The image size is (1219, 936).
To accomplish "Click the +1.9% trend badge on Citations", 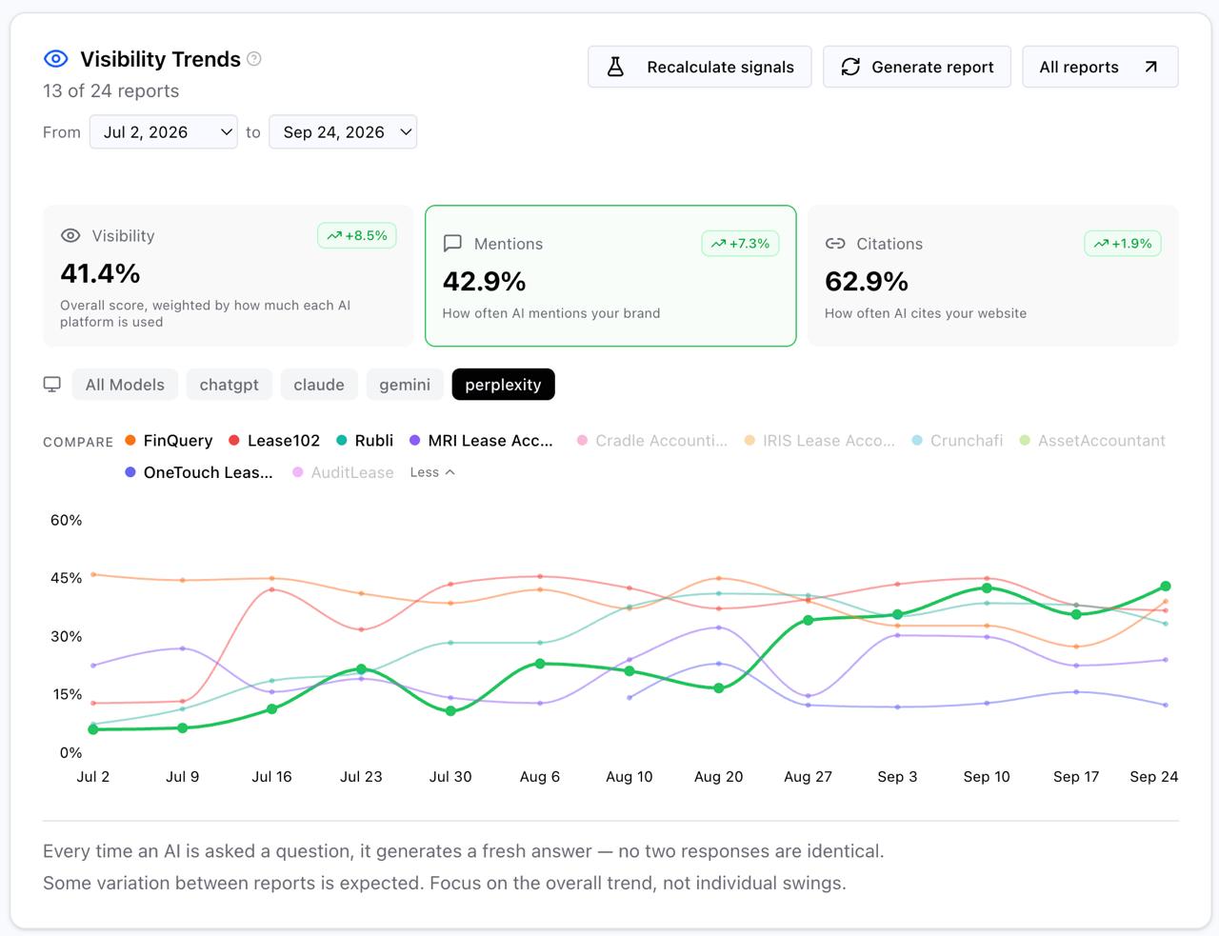I will 1122,244.
